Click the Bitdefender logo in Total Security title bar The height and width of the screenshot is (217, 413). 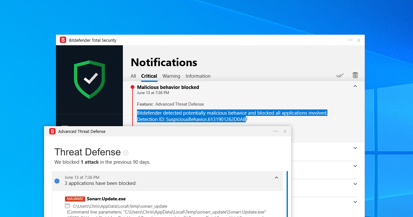63,40
